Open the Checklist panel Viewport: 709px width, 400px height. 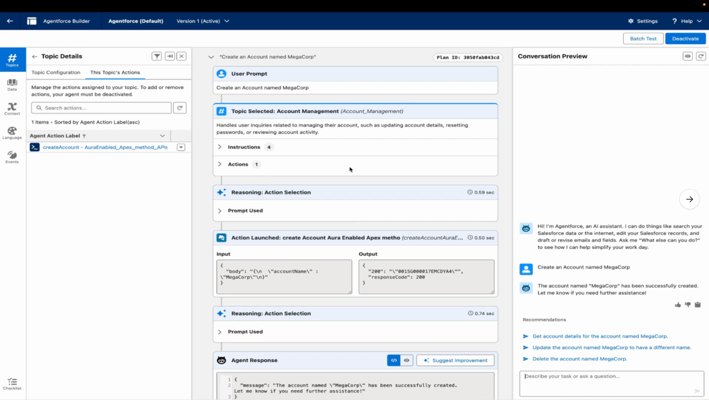click(x=12, y=384)
